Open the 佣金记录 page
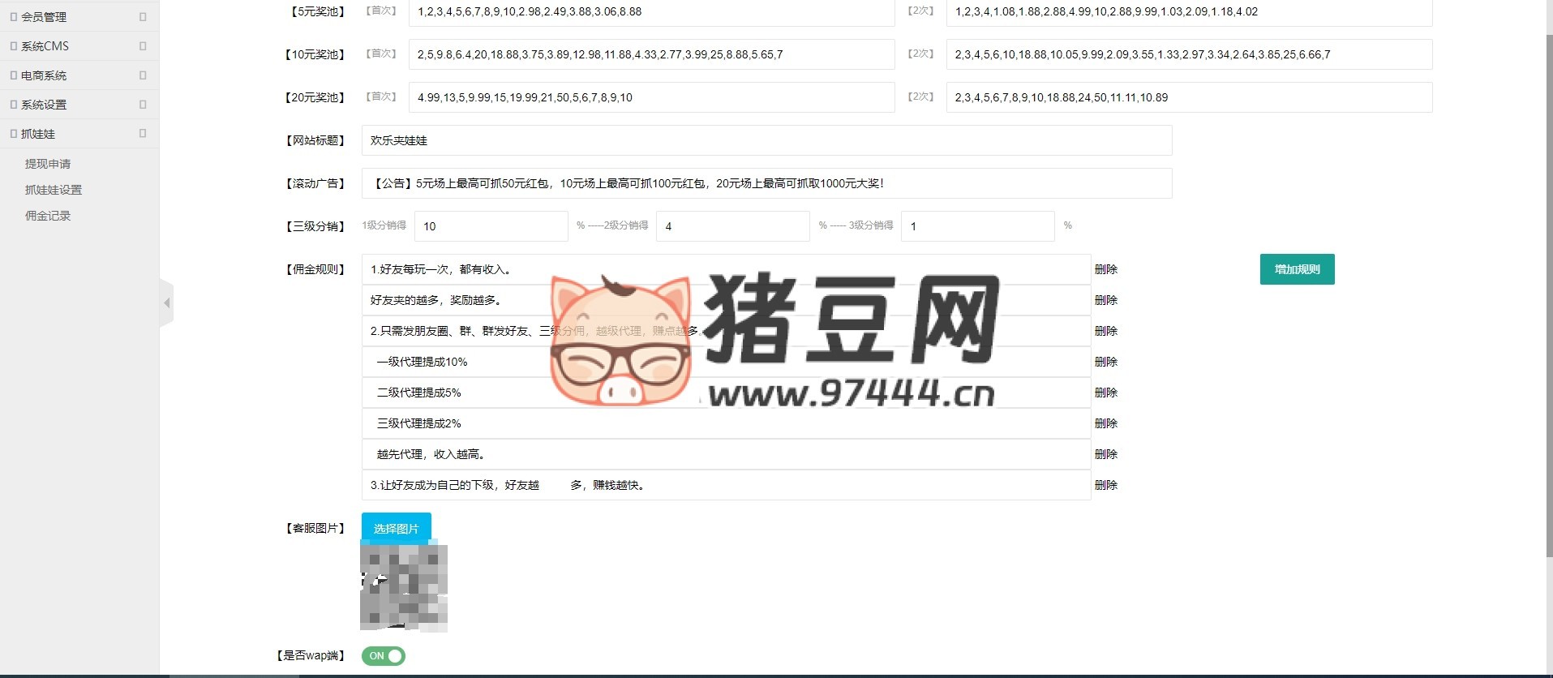 coord(48,216)
